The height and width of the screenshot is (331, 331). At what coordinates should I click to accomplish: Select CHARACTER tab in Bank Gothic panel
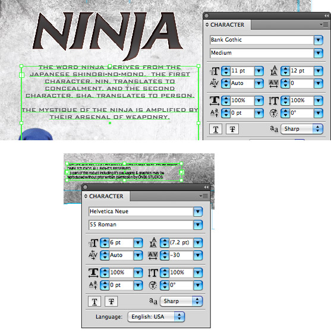click(227, 25)
